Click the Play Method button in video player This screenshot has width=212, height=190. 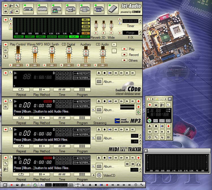[41, 174]
